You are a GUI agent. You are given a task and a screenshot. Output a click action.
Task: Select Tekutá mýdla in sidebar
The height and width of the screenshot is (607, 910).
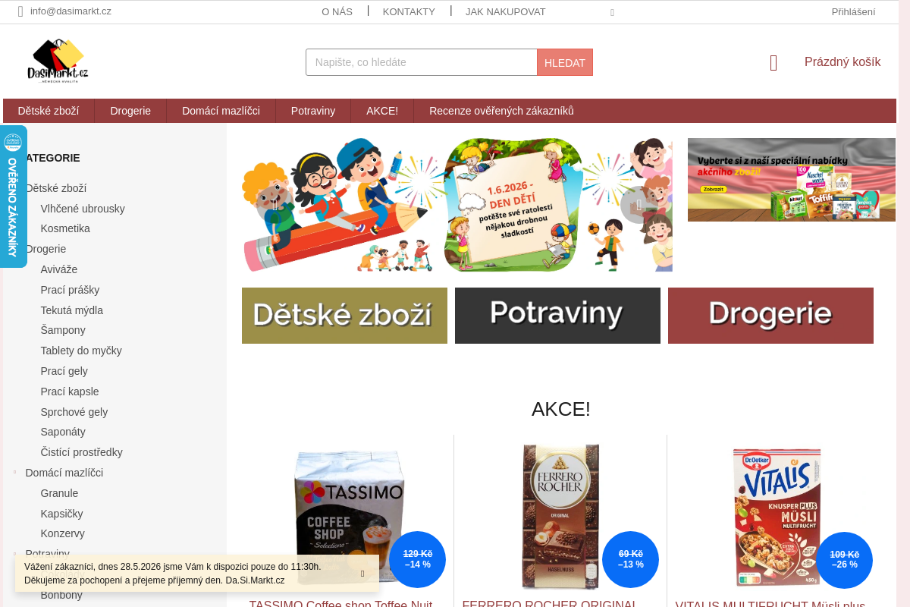[71, 310]
